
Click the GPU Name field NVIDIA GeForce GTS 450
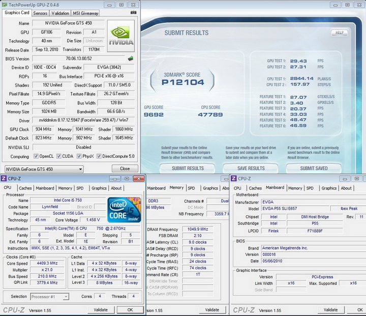coord(69,23)
